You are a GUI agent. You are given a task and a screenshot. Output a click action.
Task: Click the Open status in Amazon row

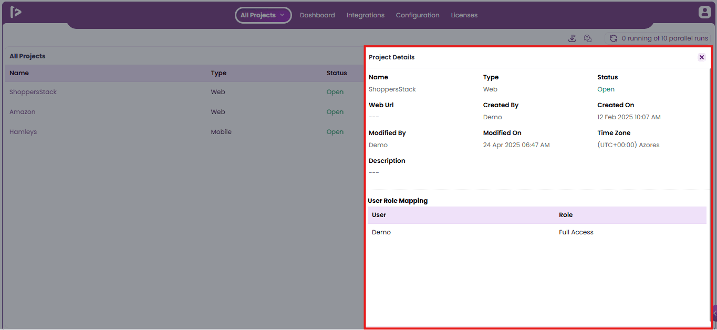[335, 112]
